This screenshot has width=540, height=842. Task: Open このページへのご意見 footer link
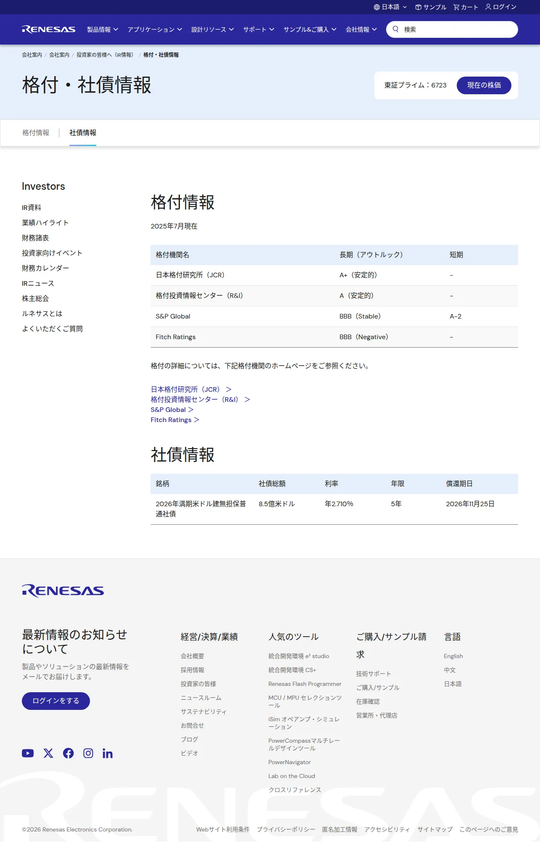[489, 830]
